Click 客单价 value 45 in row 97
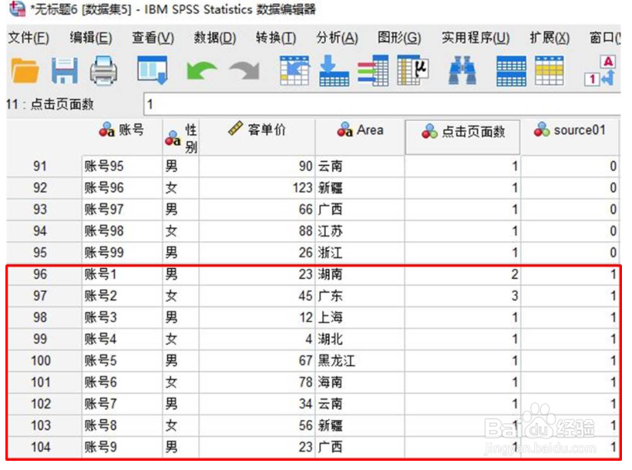The height and width of the screenshot is (470, 632). [257, 296]
